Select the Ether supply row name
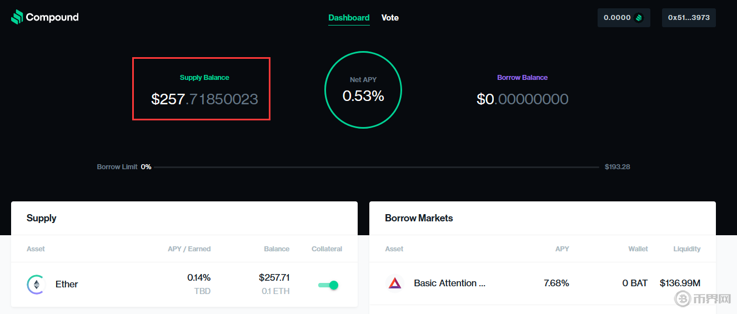737x314 pixels. pos(67,284)
